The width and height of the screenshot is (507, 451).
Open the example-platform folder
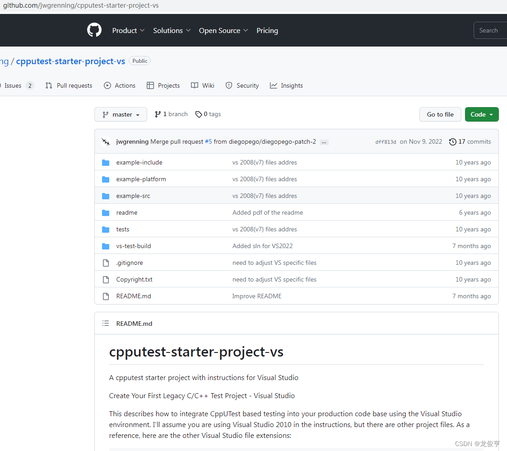point(141,179)
